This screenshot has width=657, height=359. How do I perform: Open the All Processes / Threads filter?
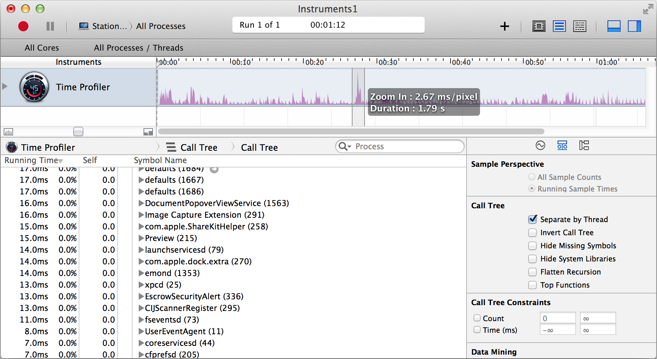click(138, 48)
